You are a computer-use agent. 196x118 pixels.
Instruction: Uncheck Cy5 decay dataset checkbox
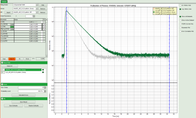coord(43,72)
